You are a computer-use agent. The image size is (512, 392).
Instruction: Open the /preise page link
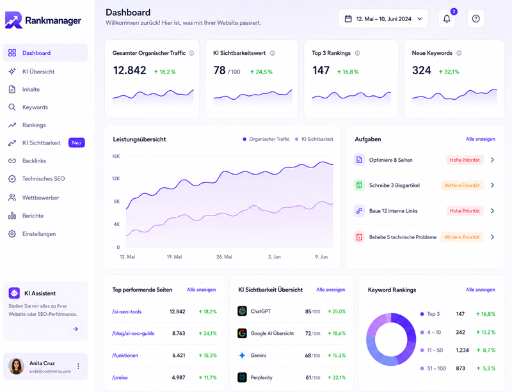tap(120, 378)
